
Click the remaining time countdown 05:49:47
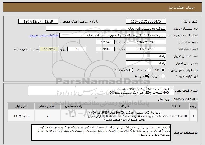click(49, 49)
